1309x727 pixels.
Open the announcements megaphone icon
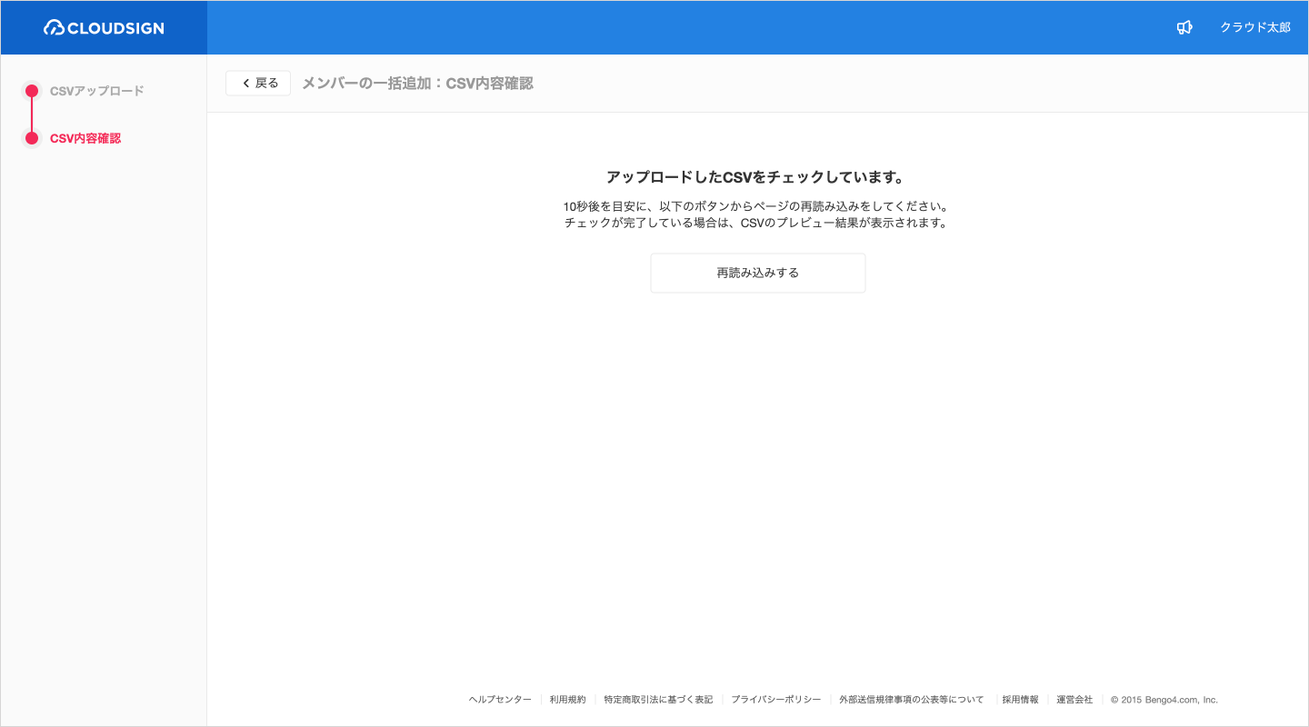point(1184,28)
